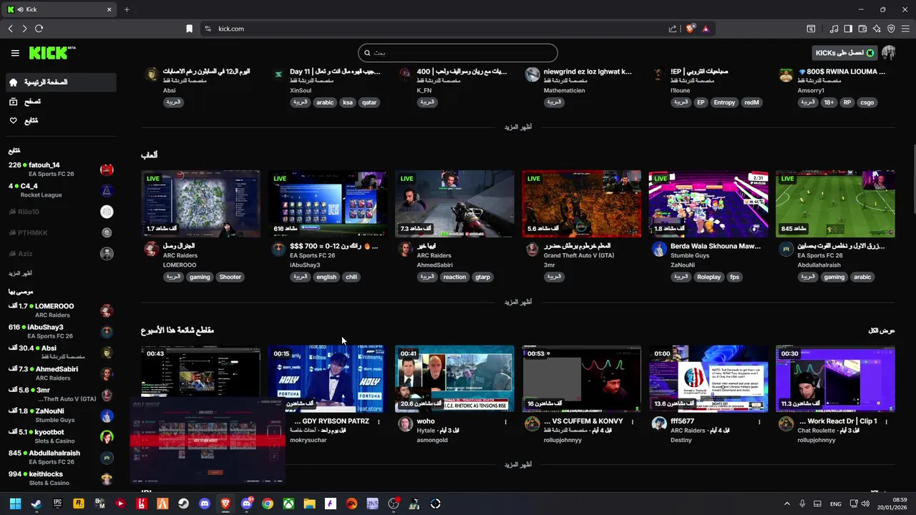Screen dimensions: 916x515
Task: Open Xbox app from the taskbar
Action: 288,504
